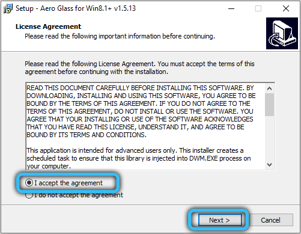
Task: Click text "Please read the following important information"
Action: click(x=93, y=36)
